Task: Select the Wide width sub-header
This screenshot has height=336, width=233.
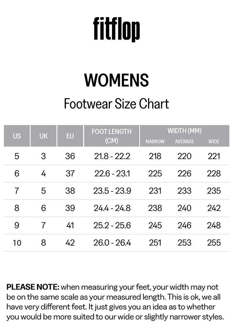Action: click(x=214, y=141)
